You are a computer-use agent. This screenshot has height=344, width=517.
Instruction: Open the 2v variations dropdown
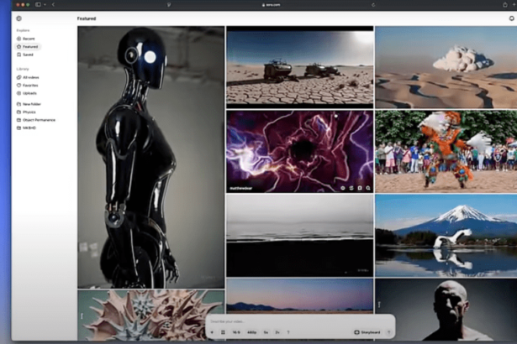click(x=277, y=332)
